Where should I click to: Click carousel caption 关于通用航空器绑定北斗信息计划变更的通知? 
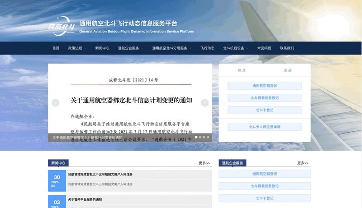(87, 138)
